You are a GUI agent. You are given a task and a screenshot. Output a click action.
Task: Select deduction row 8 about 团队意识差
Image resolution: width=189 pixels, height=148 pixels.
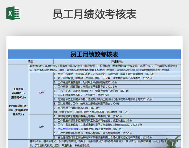tap(117, 104)
